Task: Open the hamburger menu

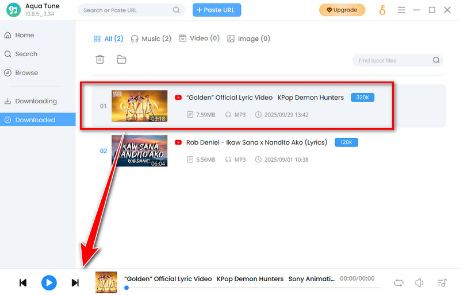Action: (x=401, y=10)
